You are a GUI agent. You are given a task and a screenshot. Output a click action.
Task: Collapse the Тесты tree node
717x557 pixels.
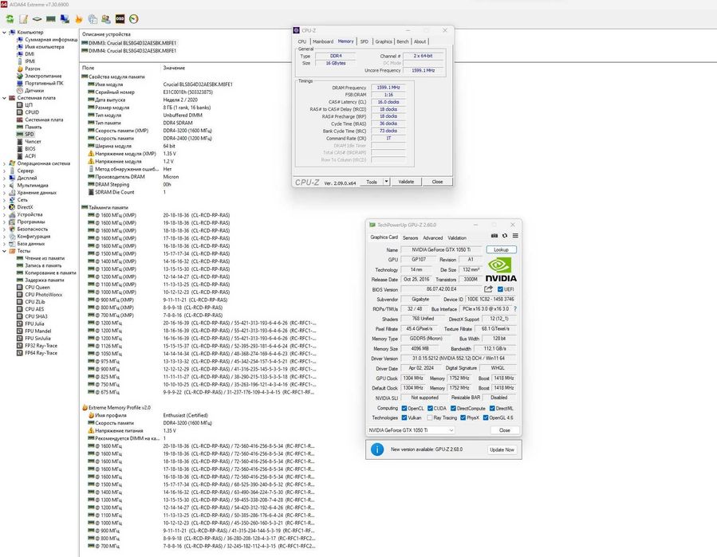point(4,251)
